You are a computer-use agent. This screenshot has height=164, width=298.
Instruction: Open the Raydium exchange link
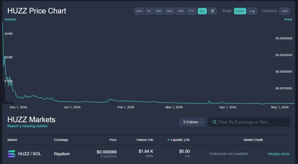[x=62, y=154]
